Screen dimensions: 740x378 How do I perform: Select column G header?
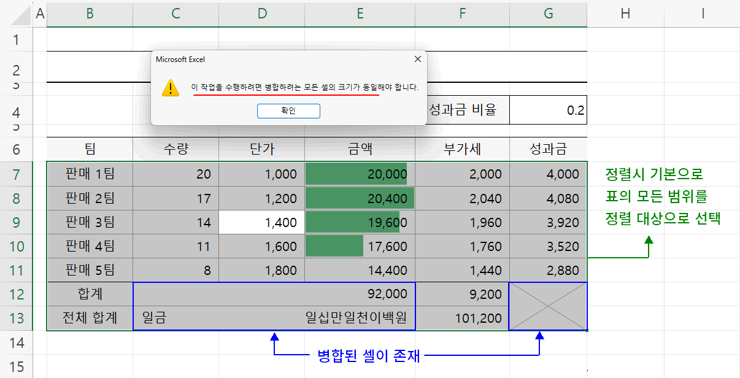pos(548,13)
